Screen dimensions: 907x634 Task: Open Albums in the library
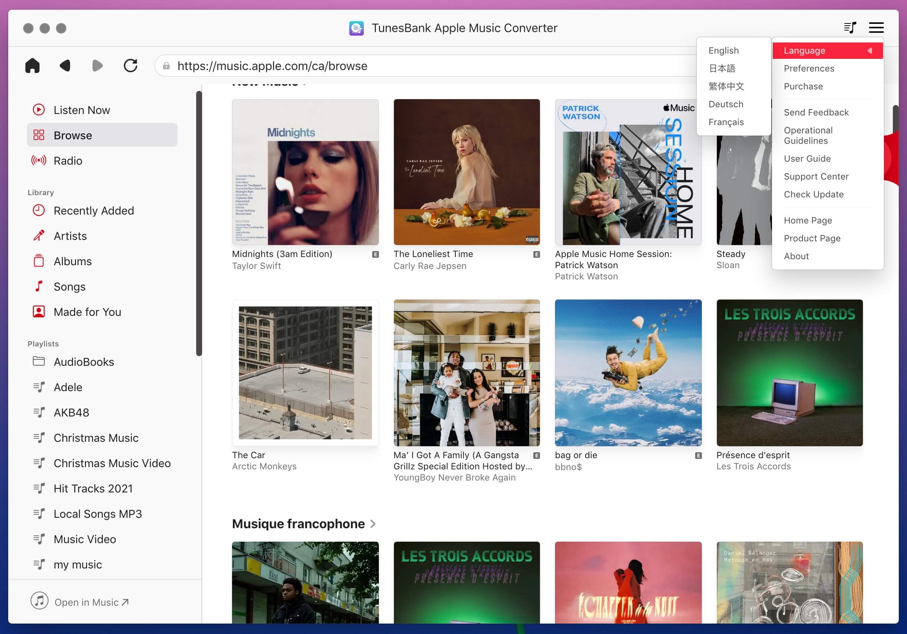[x=102, y=261]
